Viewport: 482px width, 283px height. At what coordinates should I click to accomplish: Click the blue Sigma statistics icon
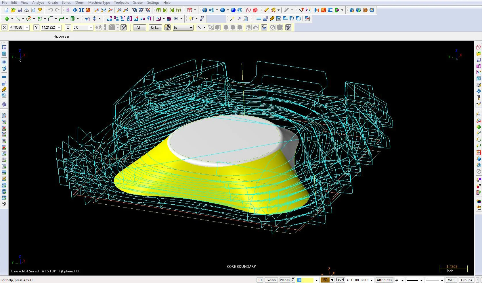click(x=330, y=10)
